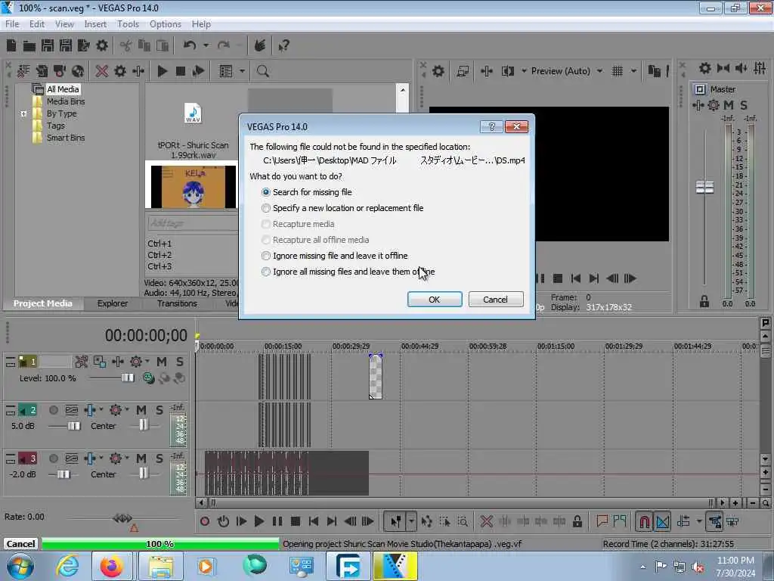This screenshot has width=774, height=581.
Task: Open the Overlays grid dropdown arrow
Action: click(x=633, y=71)
